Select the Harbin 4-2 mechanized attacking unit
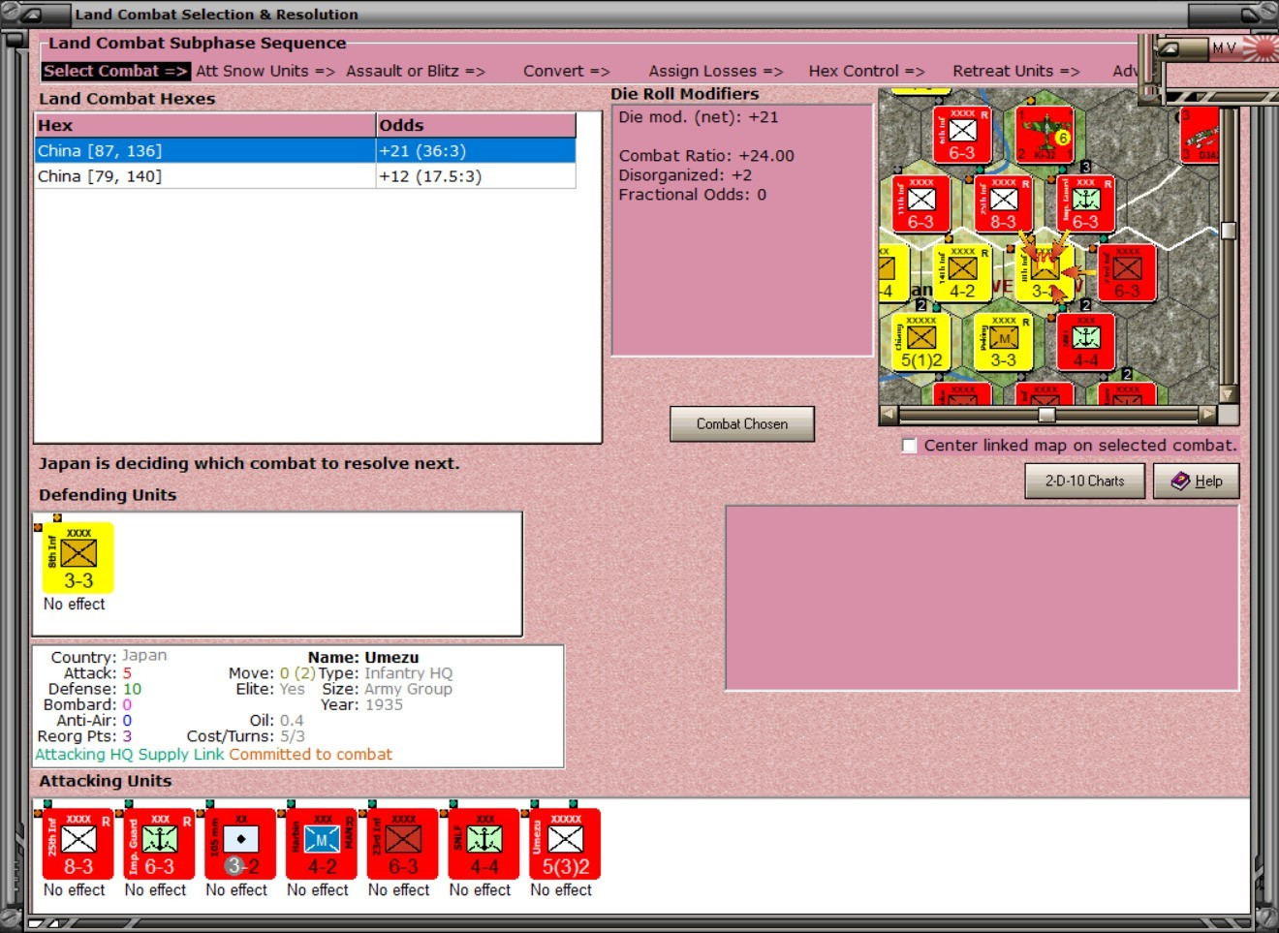This screenshot has height=933, width=1279. (322, 845)
